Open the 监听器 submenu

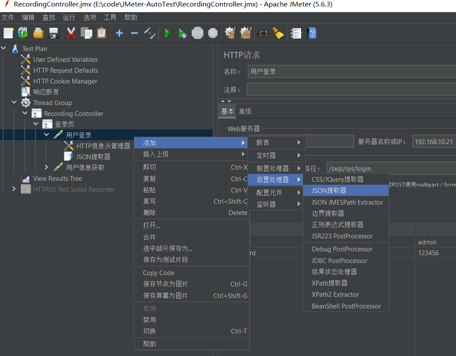[x=276, y=204]
